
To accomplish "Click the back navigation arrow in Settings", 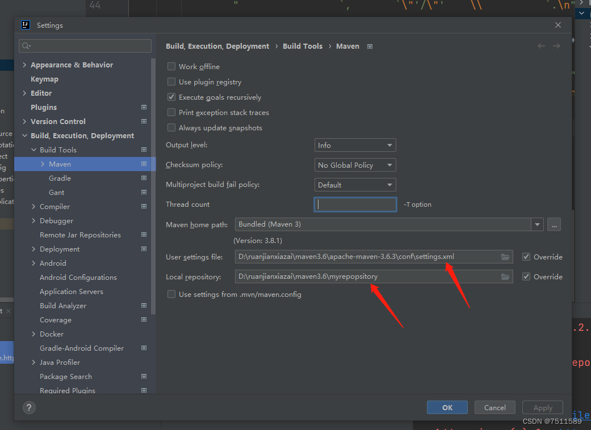I will (541, 46).
